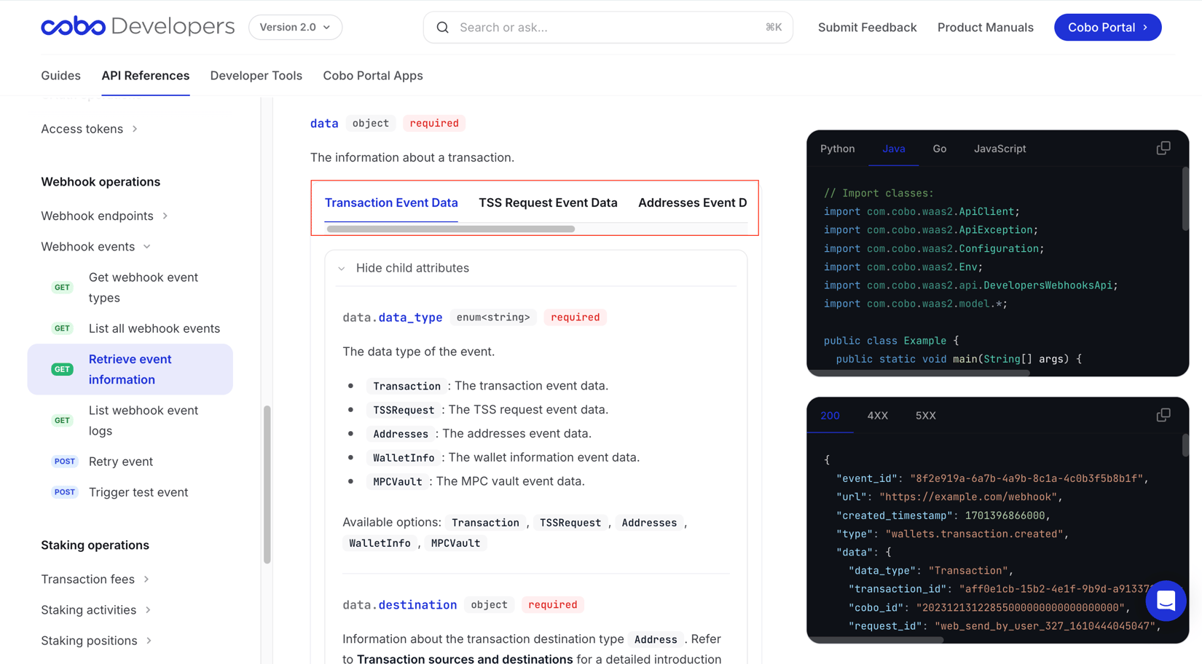This screenshot has height=664, width=1202.
Task: Switch code sample to Python
Action: click(x=838, y=149)
